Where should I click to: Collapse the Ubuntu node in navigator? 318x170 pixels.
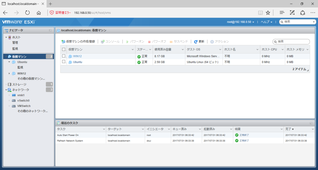9,62
